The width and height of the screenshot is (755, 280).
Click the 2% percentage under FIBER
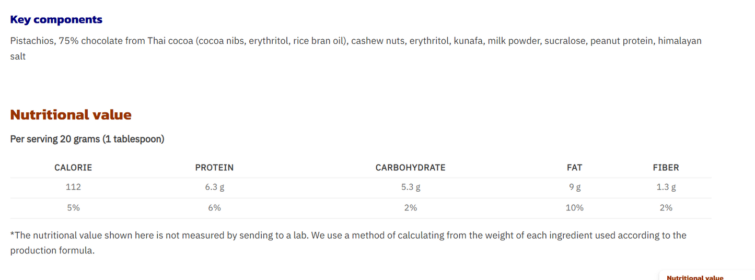pyautogui.click(x=666, y=208)
